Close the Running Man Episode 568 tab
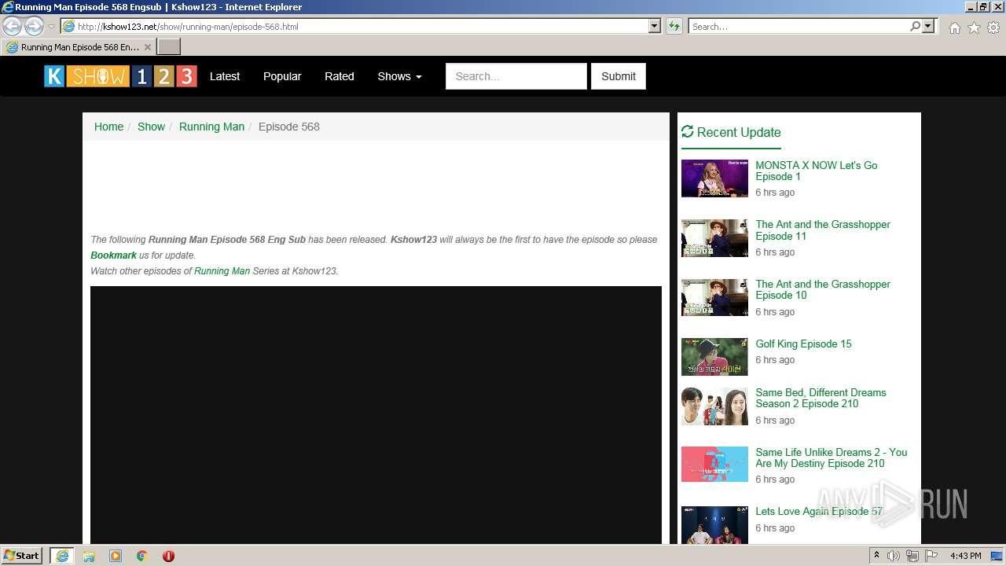1006x566 pixels. pyautogui.click(x=147, y=47)
